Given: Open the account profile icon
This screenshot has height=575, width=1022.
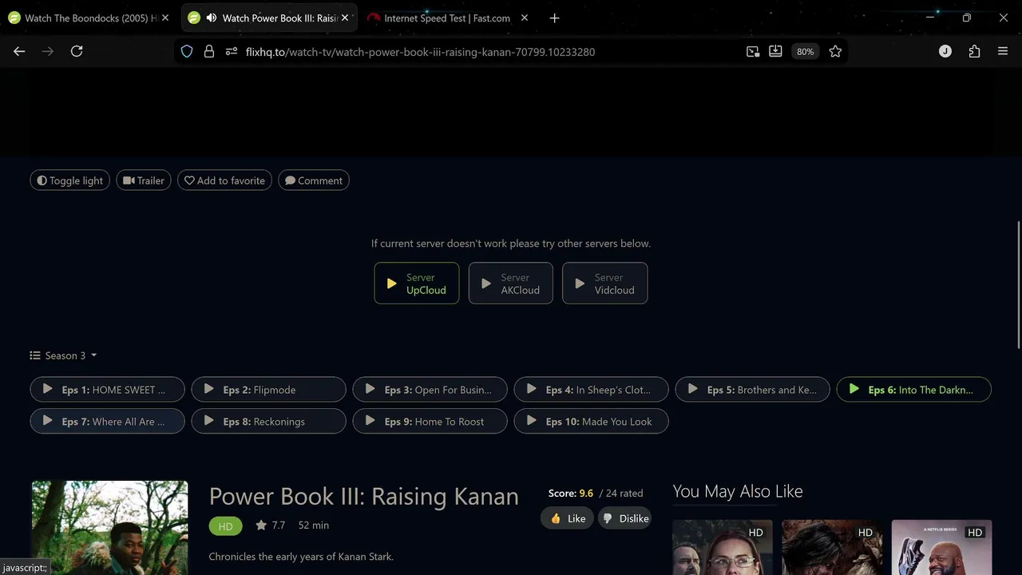Looking at the screenshot, I should 945,51.
